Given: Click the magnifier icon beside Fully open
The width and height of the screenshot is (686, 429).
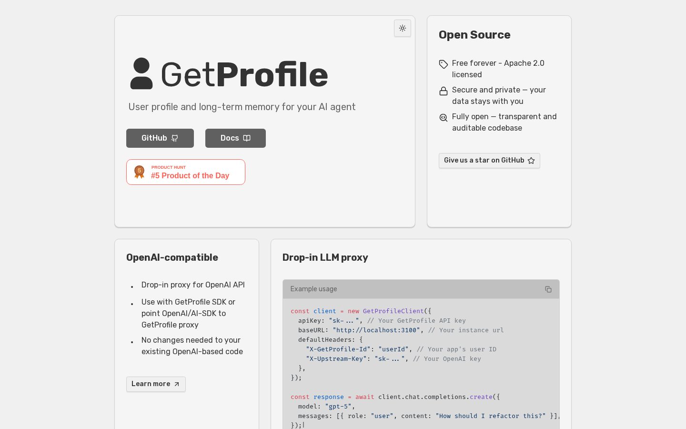Looking at the screenshot, I should pyautogui.click(x=444, y=117).
